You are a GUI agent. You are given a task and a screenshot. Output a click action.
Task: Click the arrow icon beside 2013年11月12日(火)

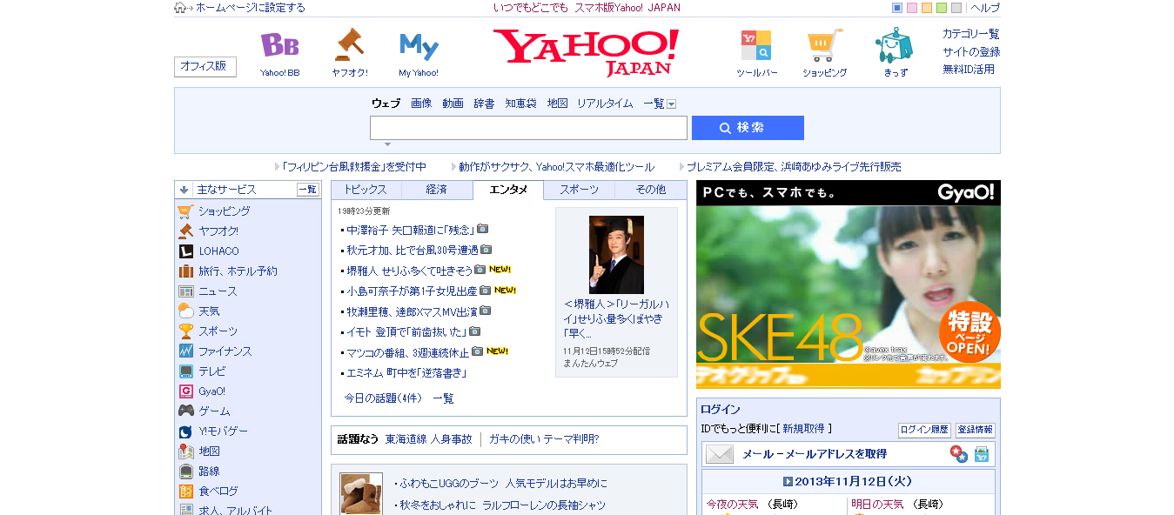tap(788, 481)
